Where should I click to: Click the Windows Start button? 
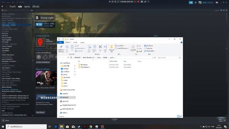click(3, 126)
